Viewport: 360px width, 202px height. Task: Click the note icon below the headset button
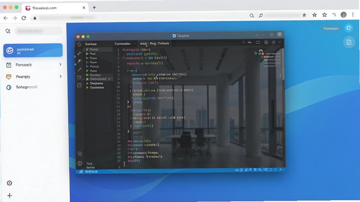(349, 42)
